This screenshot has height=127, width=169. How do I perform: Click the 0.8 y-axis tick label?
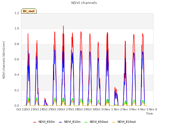pos(17,44)
